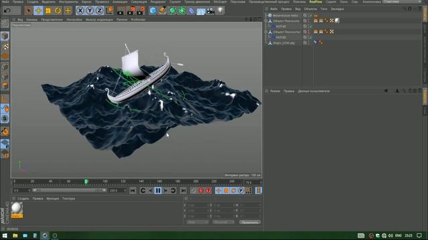Click the Tweak mouse icon in sidebar
The height and width of the screenshot is (240, 428).
[5, 109]
